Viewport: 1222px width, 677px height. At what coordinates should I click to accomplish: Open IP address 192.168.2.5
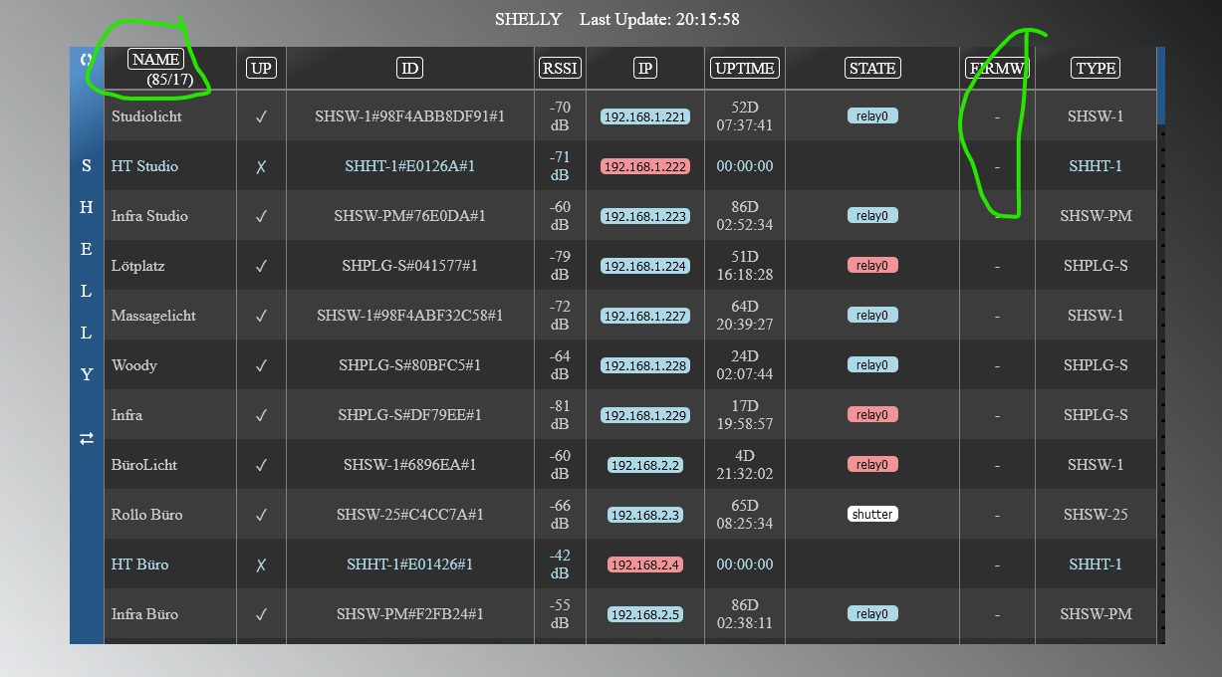click(645, 614)
